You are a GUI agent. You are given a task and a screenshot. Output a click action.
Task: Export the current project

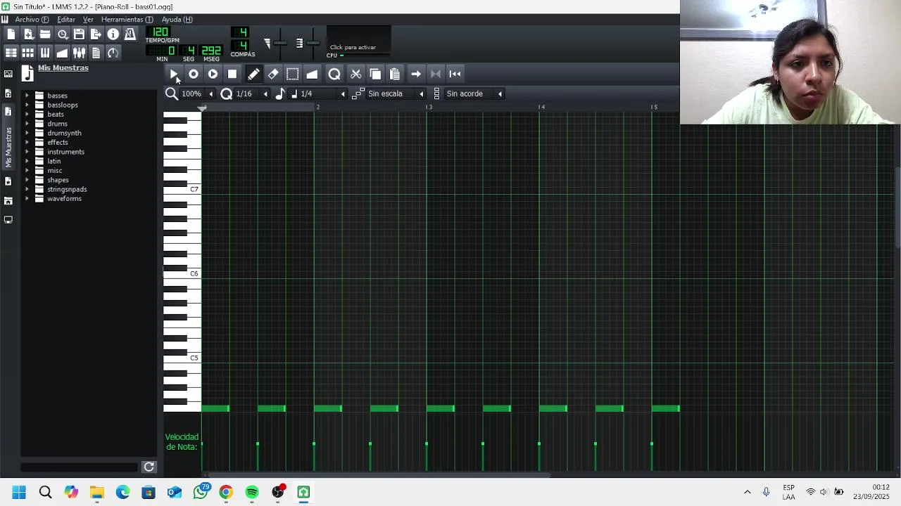(96, 34)
